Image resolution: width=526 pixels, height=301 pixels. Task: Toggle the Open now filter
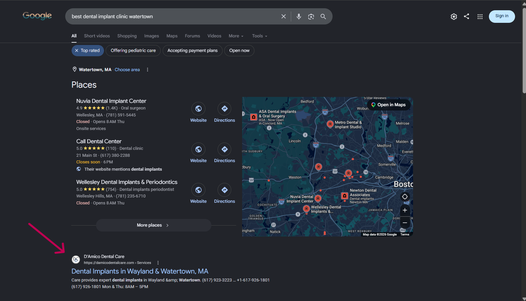click(239, 51)
